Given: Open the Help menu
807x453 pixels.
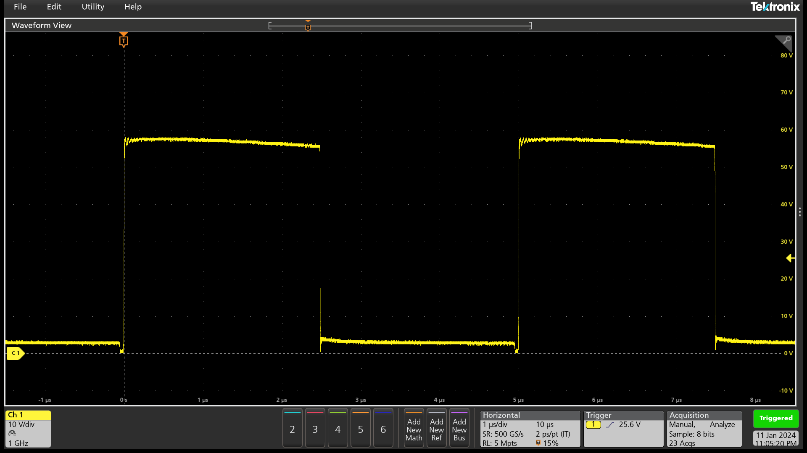Looking at the screenshot, I should 133,7.
